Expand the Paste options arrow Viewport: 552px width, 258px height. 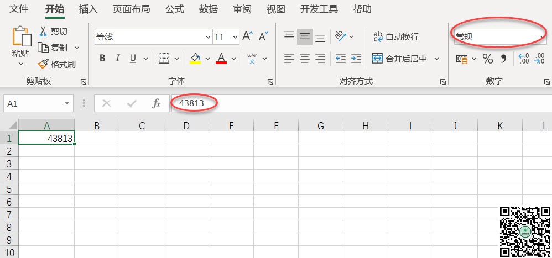(x=21, y=64)
